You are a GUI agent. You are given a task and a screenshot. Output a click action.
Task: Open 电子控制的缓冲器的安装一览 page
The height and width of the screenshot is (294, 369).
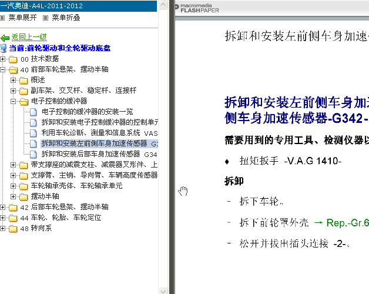click(88, 112)
